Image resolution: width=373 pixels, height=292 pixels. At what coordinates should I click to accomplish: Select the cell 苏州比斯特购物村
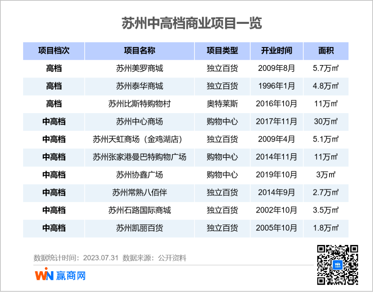140,104
